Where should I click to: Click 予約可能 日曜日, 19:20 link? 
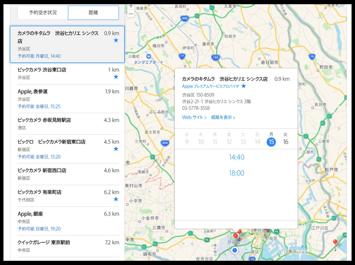[39, 229]
